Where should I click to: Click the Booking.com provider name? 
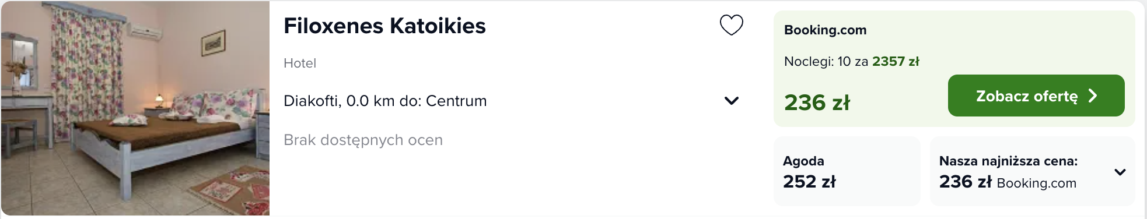pos(825,30)
